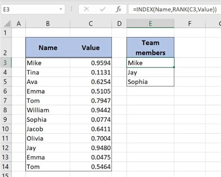Viewport: 221px width, 177px height.
Task: Select the value 0.7004
Action: pos(91,138)
